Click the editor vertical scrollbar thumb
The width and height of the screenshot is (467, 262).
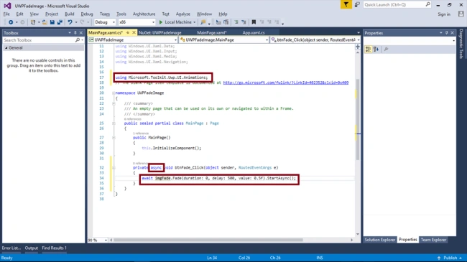[358, 119]
